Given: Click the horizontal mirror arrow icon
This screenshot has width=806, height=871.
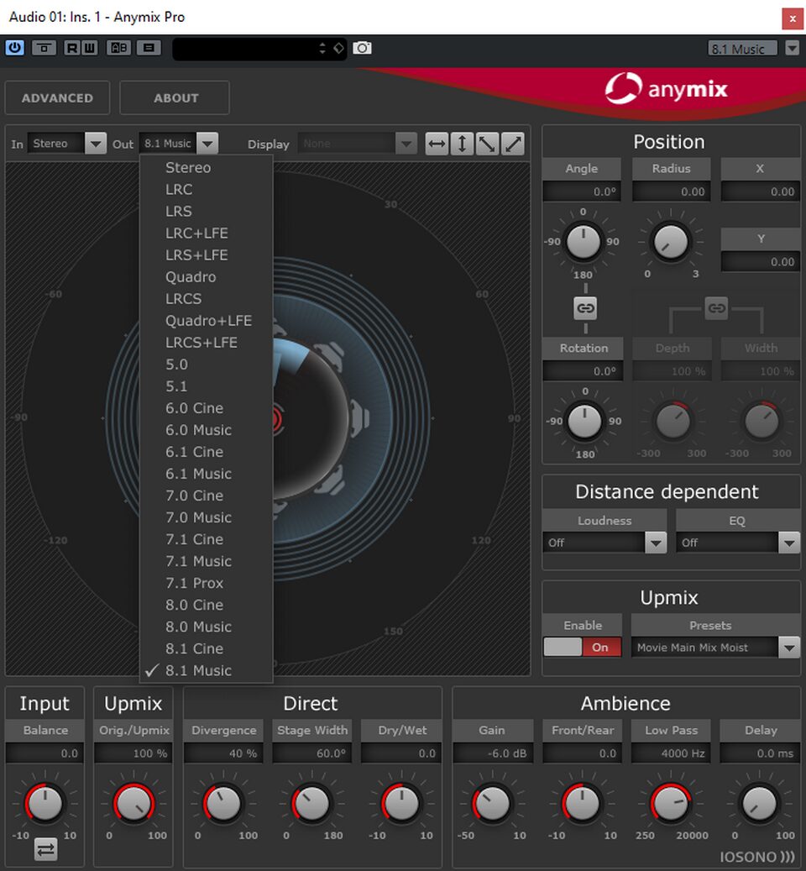Looking at the screenshot, I should (x=437, y=144).
